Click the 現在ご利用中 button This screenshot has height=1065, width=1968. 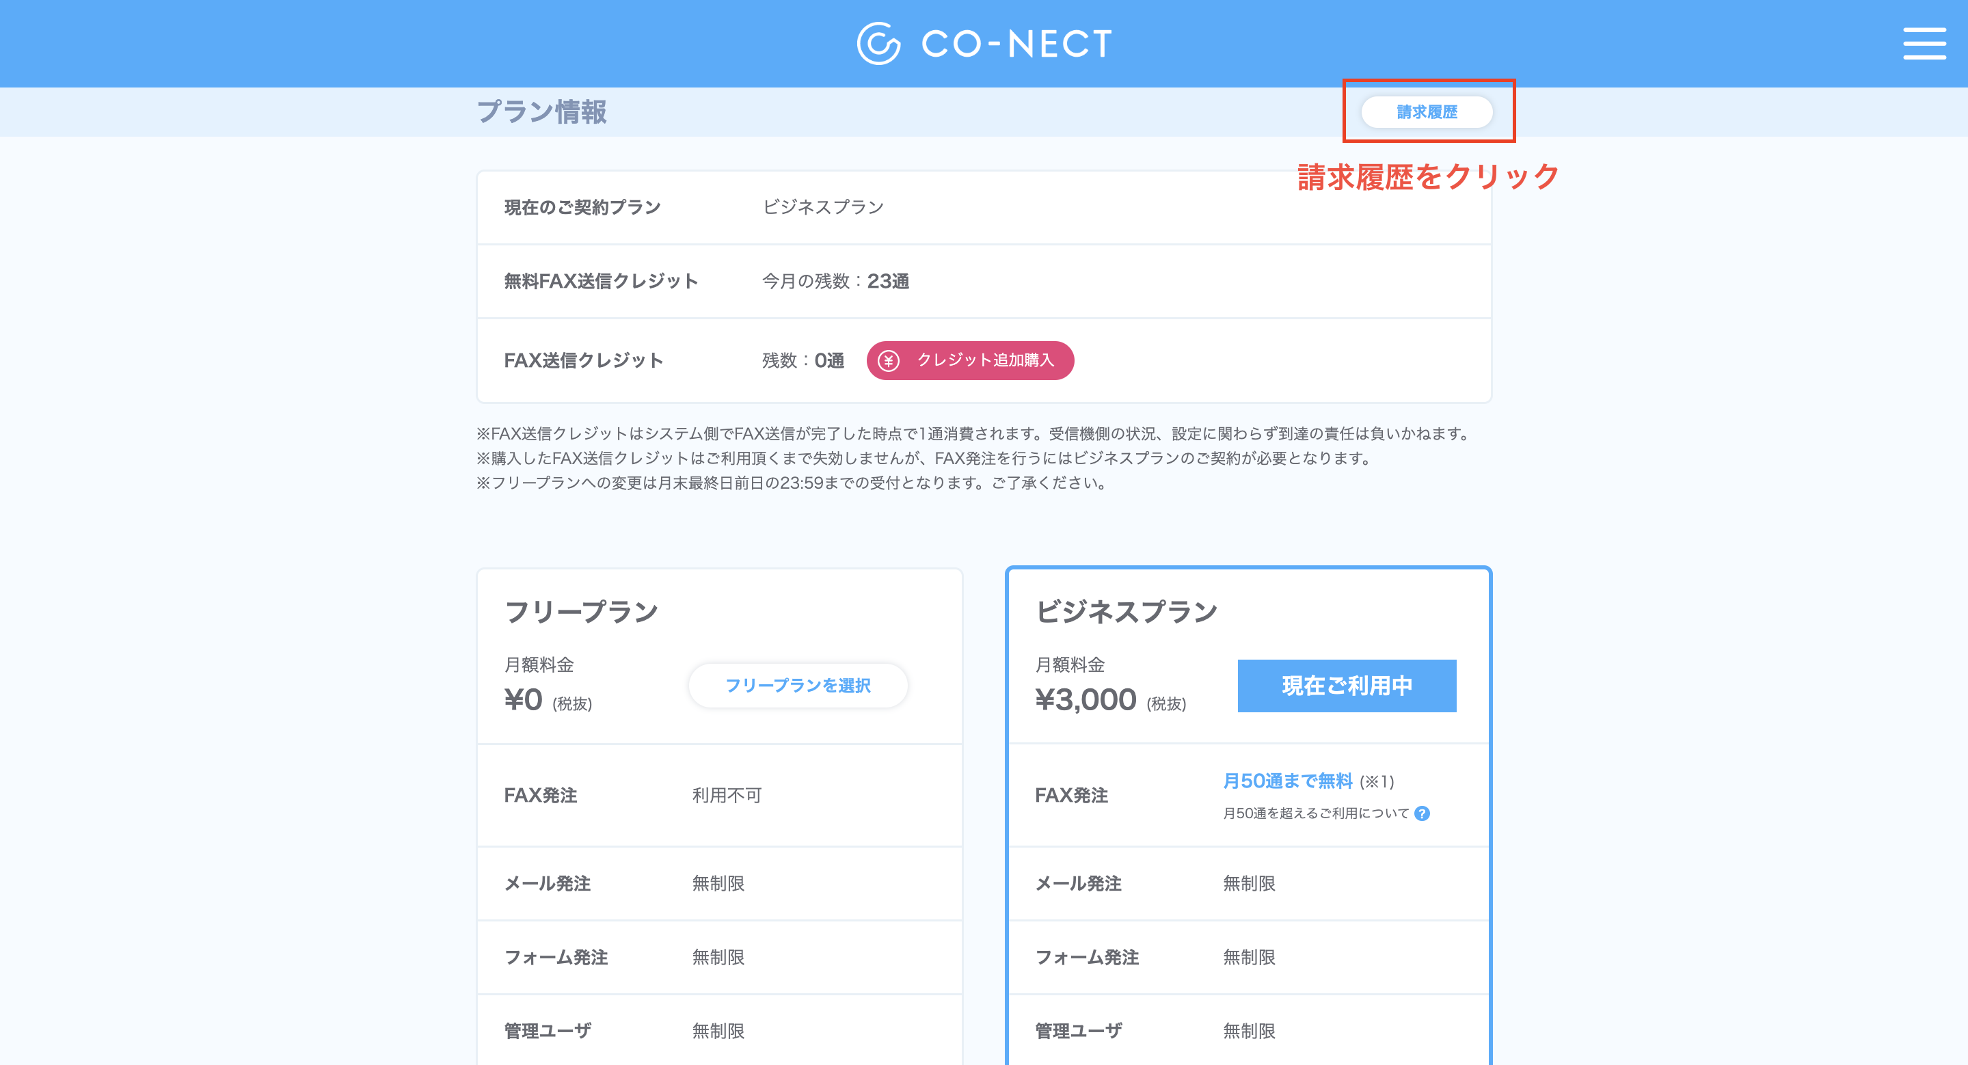click(x=1346, y=686)
